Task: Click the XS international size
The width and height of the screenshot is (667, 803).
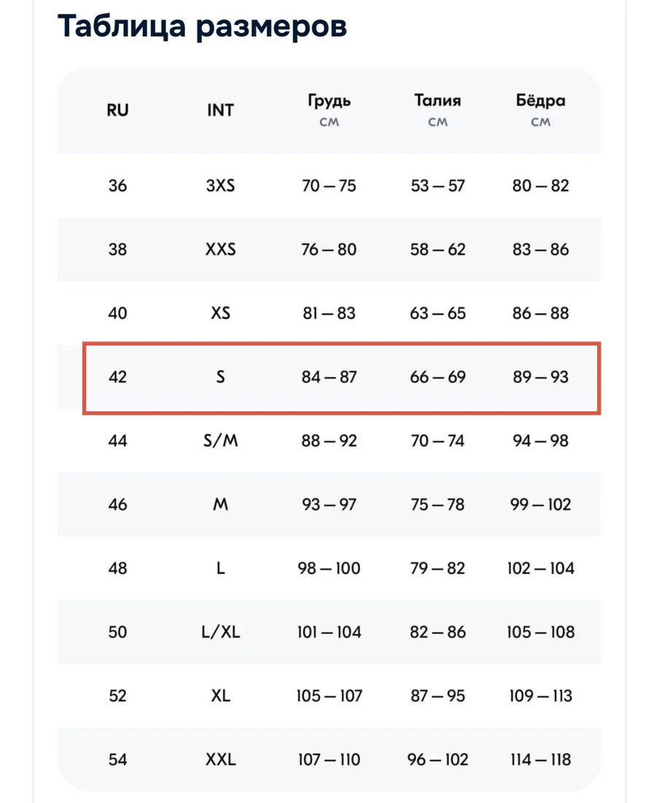Action: [x=220, y=313]
